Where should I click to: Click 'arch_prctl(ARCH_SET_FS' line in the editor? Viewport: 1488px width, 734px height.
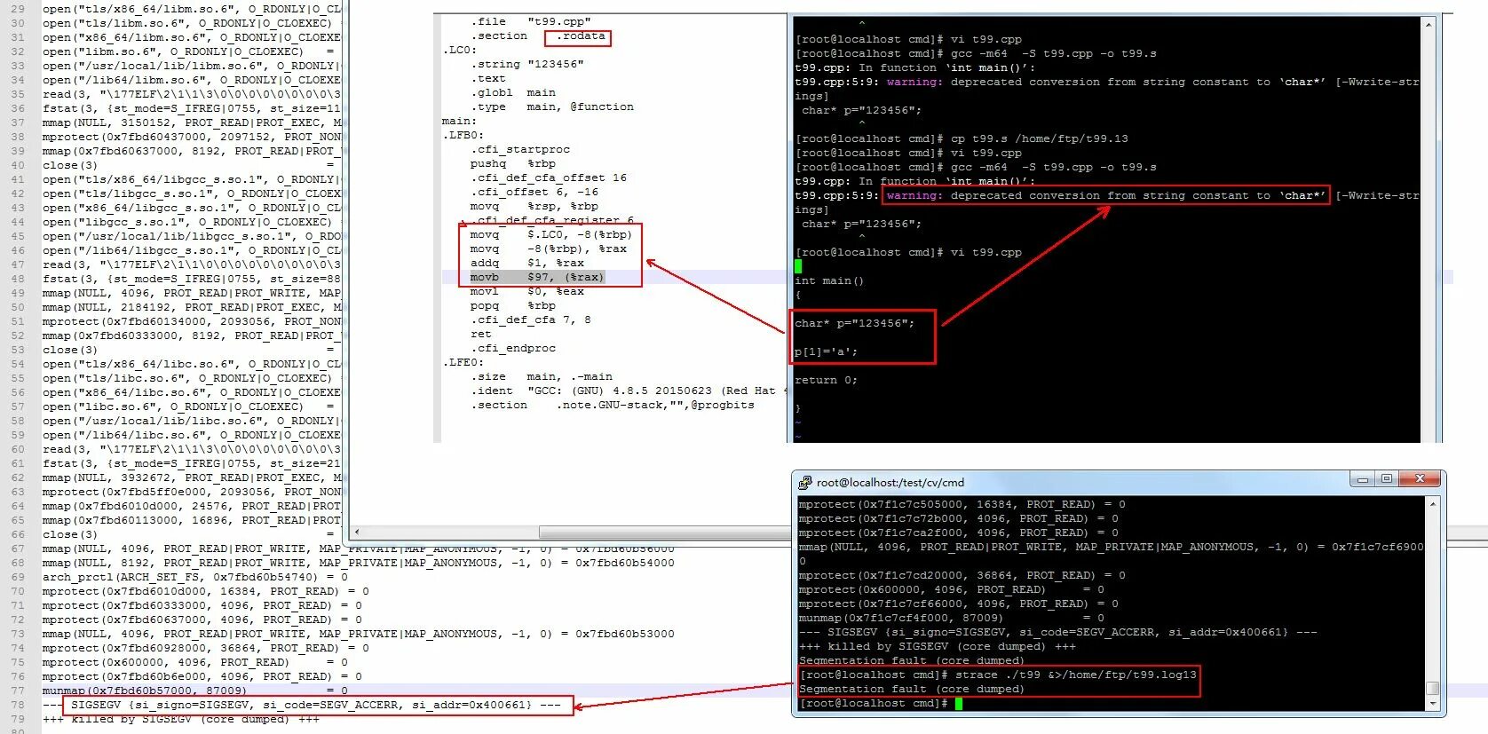pos(195,577)
